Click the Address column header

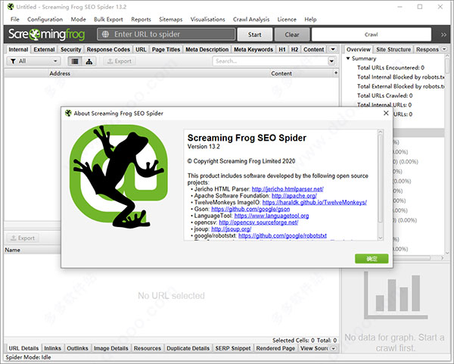[x=60, y=73]
